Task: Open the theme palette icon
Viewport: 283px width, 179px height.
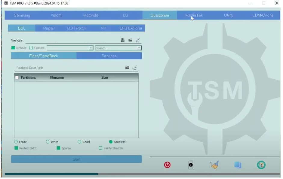Action: pos(261,165)
